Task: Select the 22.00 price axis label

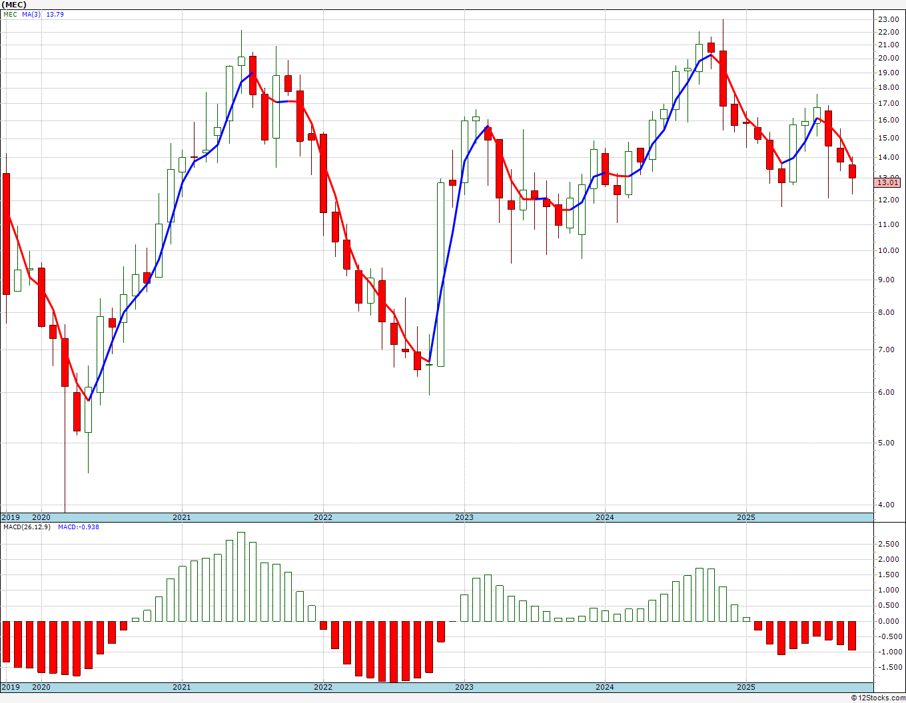Action: (x=888, y=32)
